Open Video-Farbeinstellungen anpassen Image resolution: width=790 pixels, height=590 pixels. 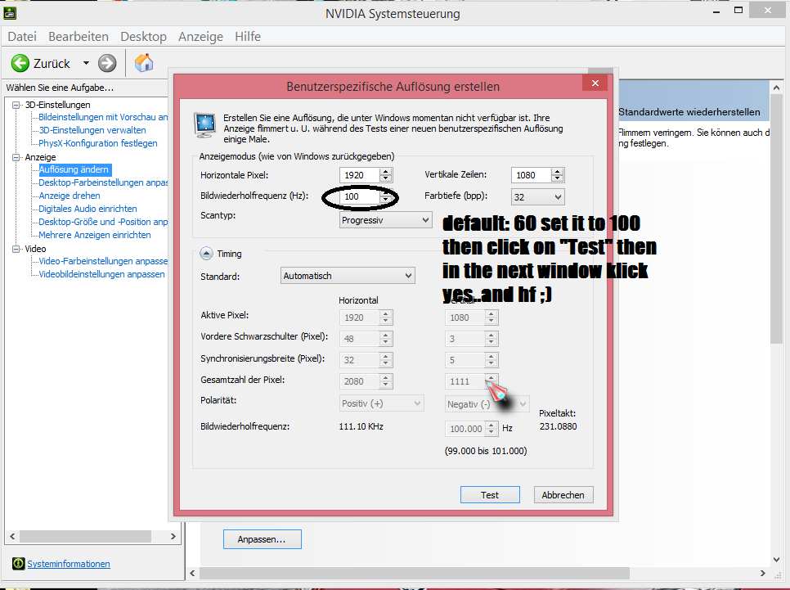(103, 261)
